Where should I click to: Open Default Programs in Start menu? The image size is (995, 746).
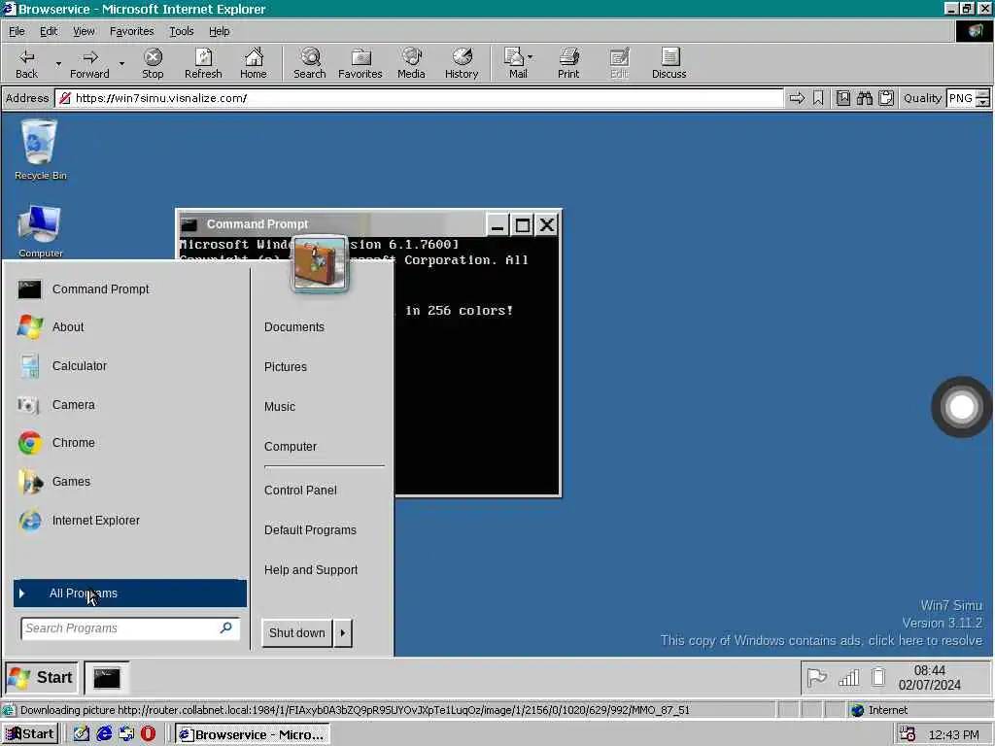click(310, 529)
